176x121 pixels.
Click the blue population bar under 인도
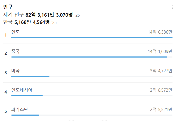click(92, 38)
